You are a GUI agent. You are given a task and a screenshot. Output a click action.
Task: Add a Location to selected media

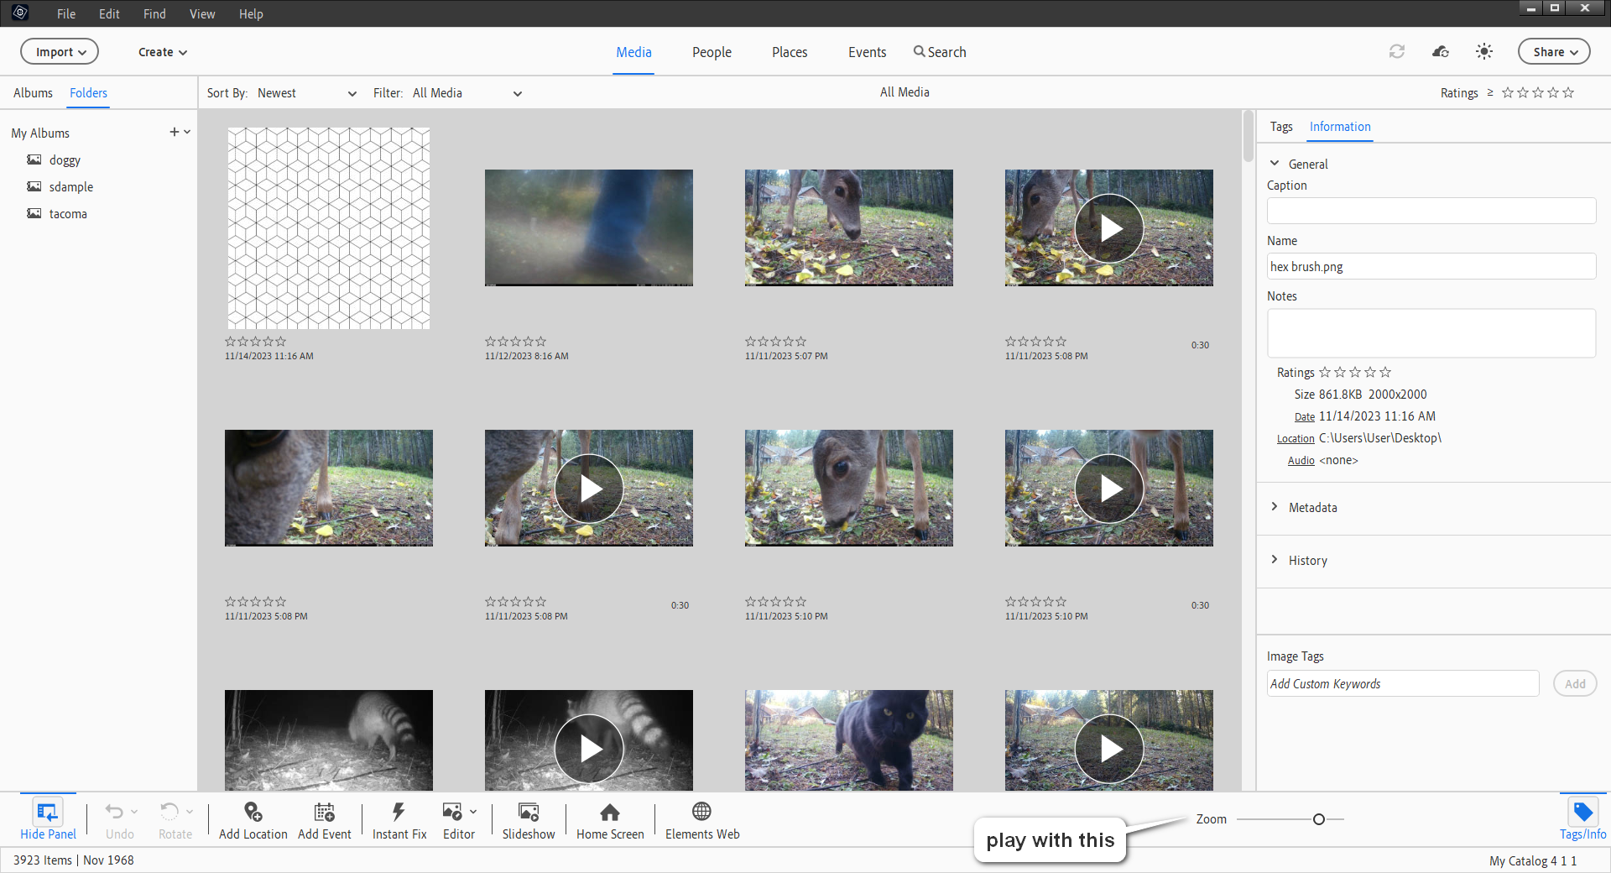coord(252,819)
